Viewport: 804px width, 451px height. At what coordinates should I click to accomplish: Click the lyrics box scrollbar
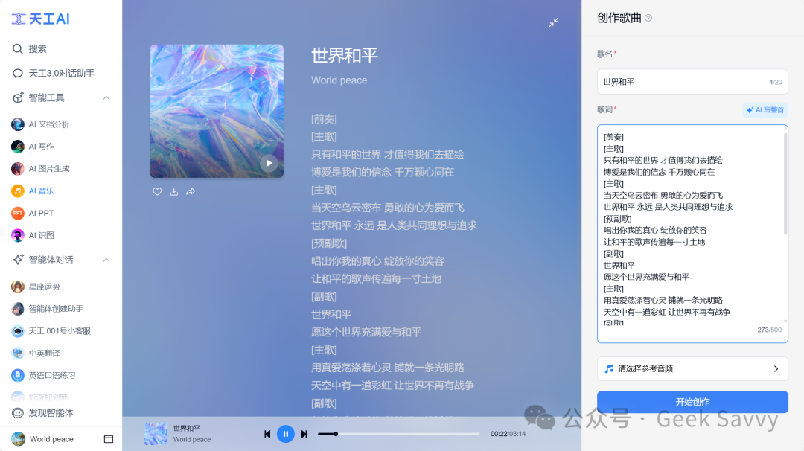click(785, 185)
